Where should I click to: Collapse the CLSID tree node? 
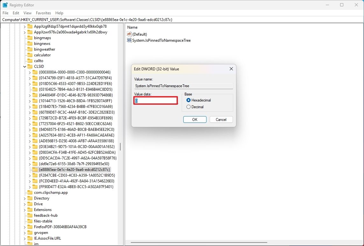click(24, 66)
